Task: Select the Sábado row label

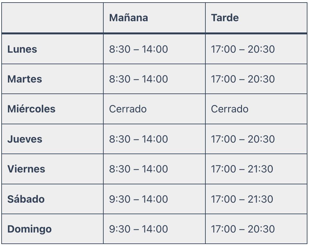Action: coord(26,199)
